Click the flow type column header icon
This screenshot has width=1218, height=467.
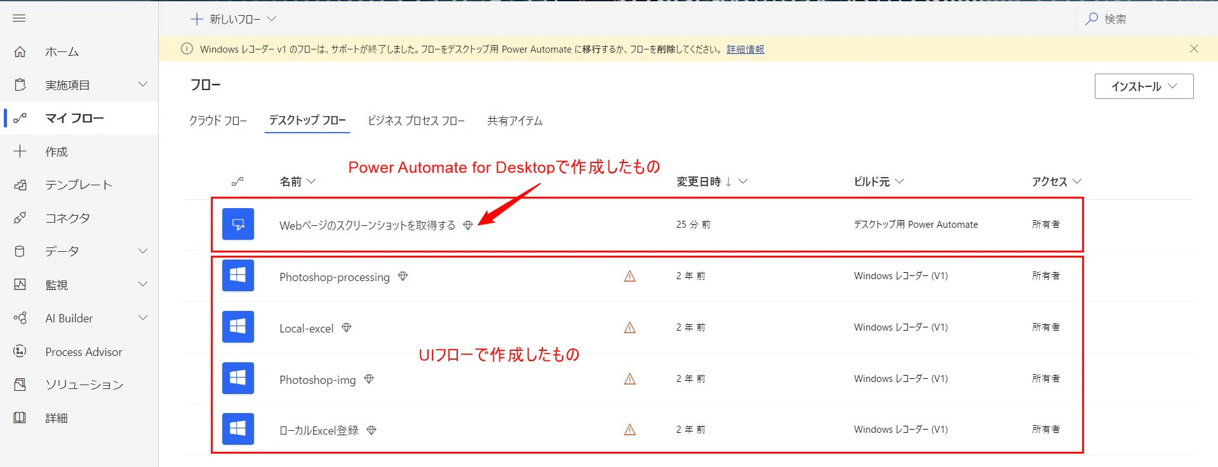point(238,181)
